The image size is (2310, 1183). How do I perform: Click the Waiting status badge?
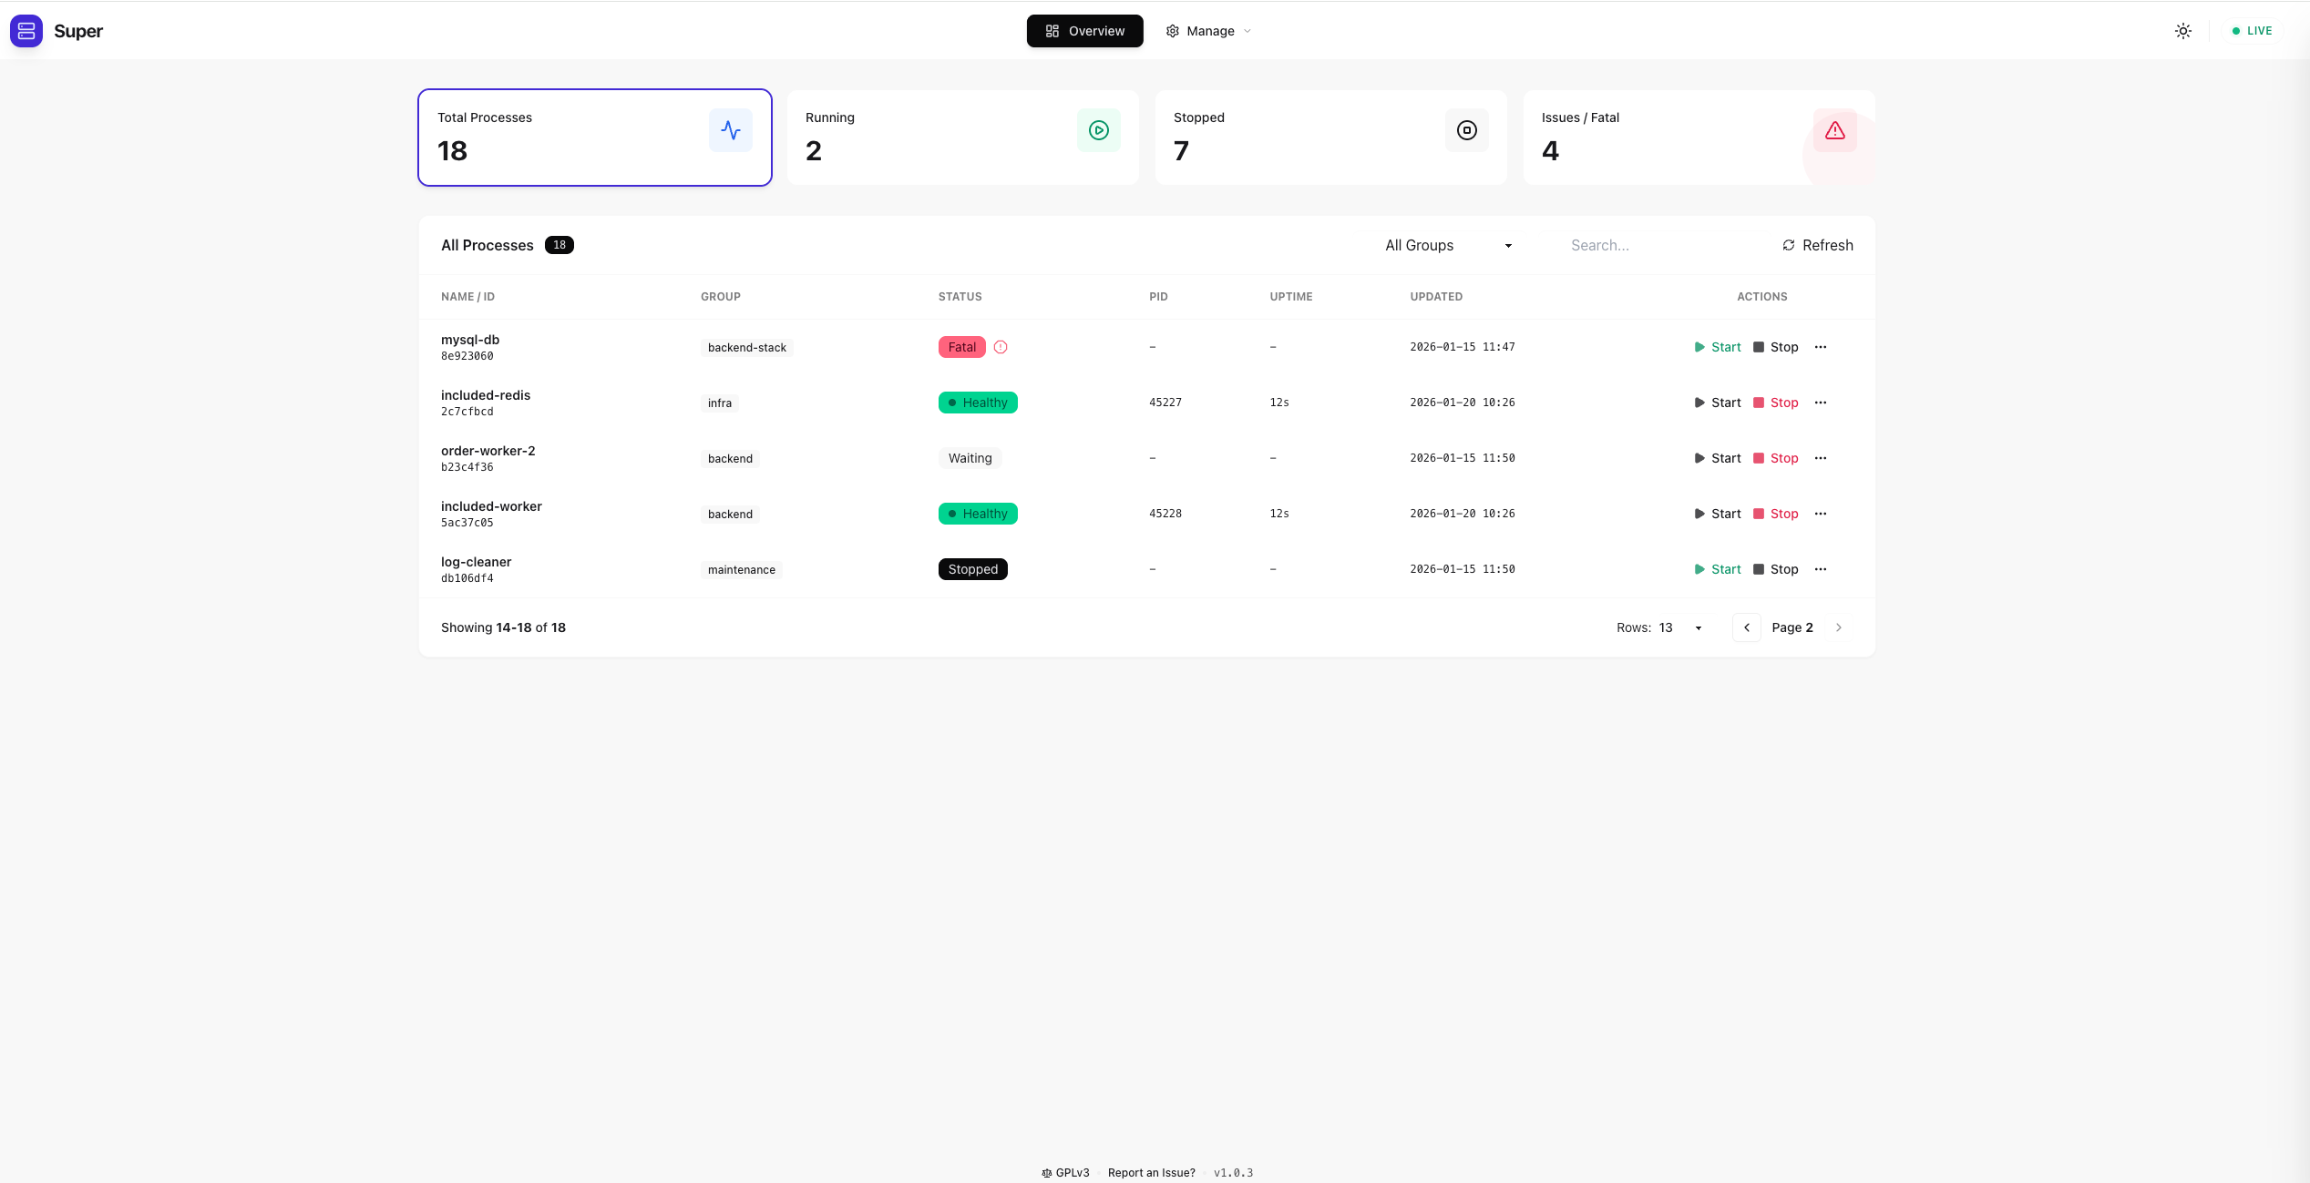tap(970, 458)
